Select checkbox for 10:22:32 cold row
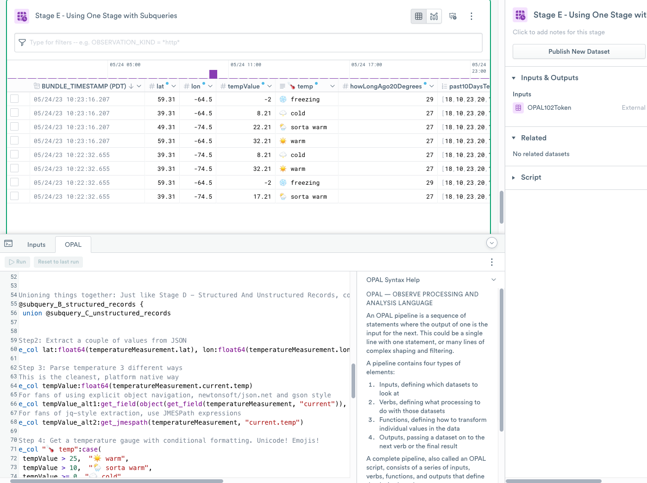This screenshot has height=483, width=647. (14, 154)
